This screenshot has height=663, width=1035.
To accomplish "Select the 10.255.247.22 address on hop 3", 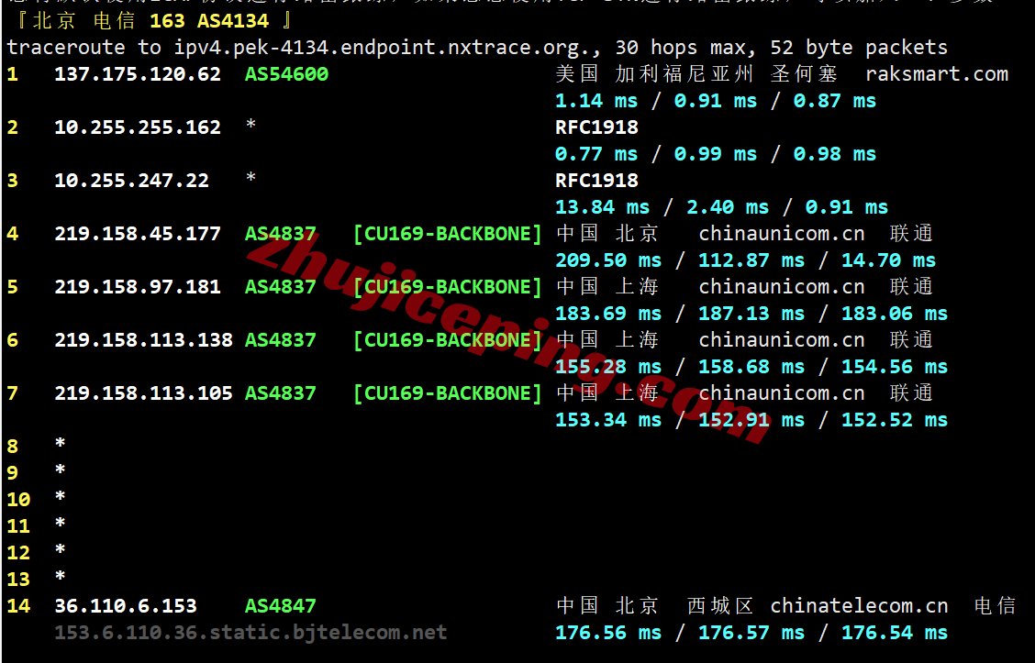I will coord(131,181).
